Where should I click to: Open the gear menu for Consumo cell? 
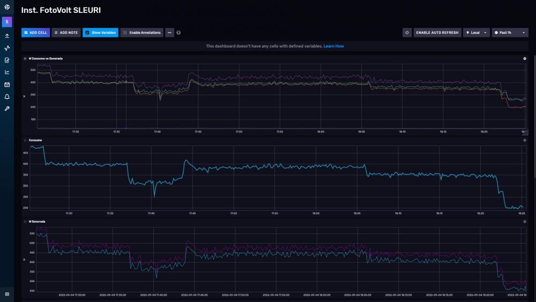pyautogui.click(x=525, y=140)
